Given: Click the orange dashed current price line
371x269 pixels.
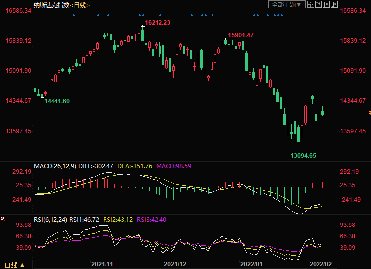Looking at the screenshot, I should tap(149, 115).
